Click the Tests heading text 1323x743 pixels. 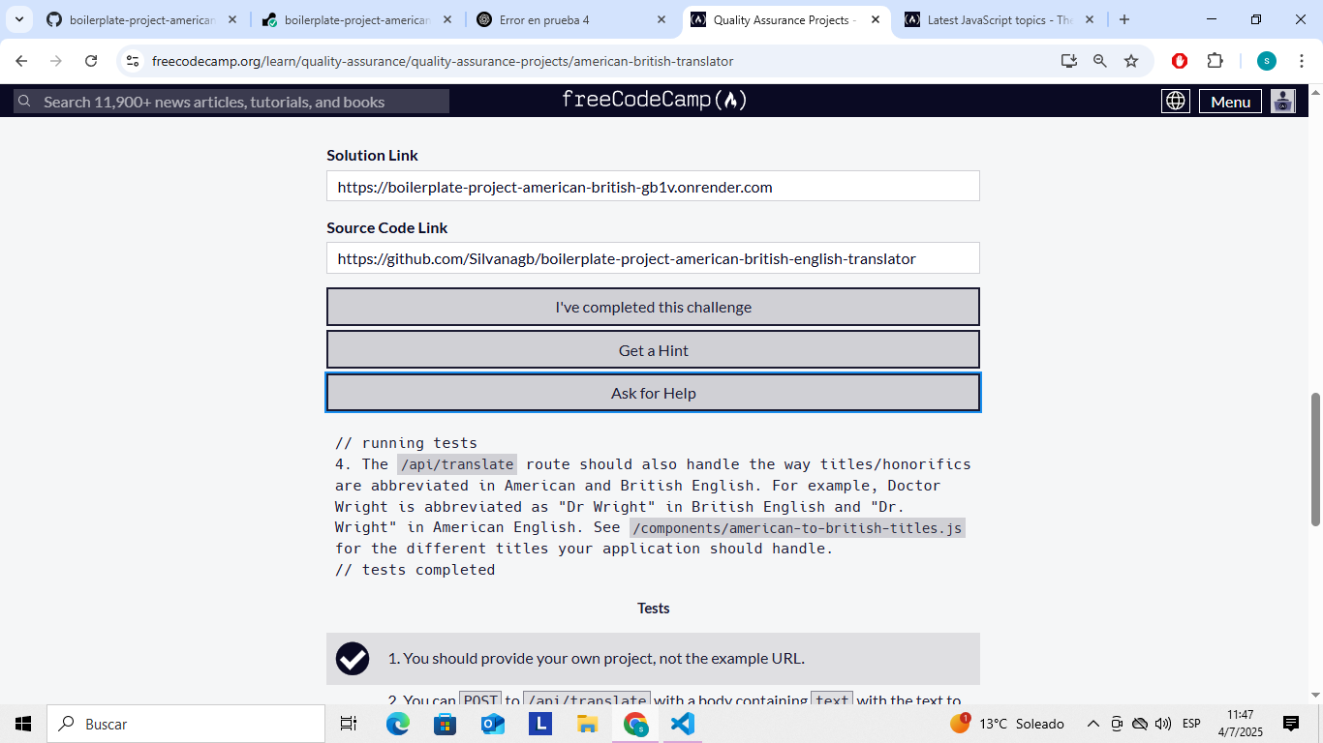653,609
